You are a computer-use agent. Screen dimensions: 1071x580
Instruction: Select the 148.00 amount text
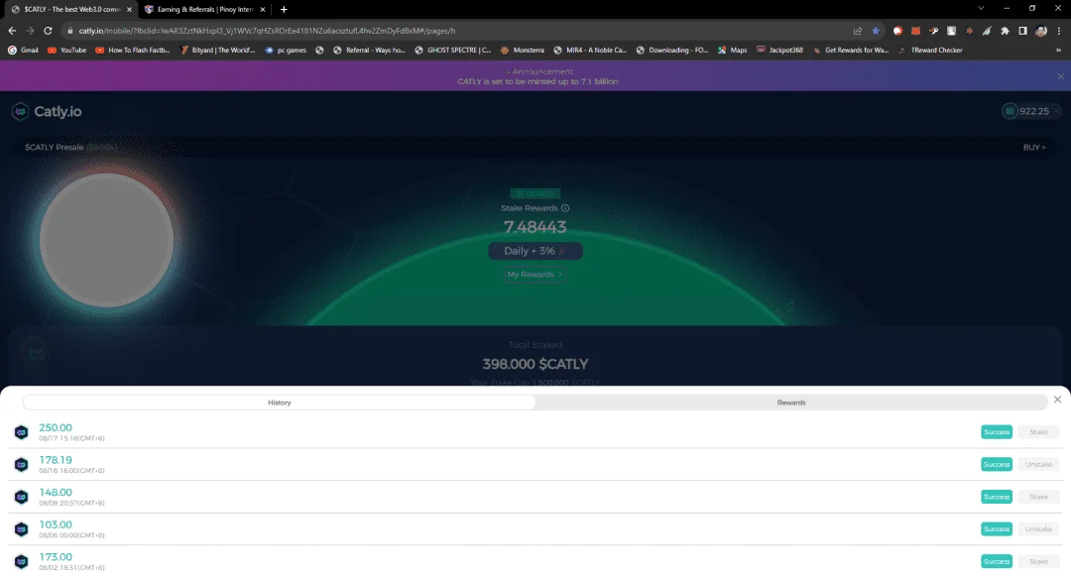(x=56, y=492)
